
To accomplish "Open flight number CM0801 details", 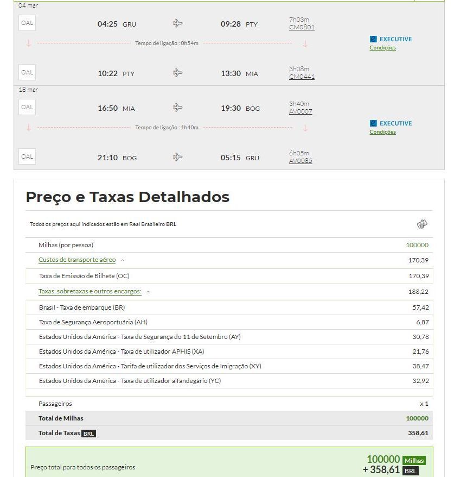I will pyautogui.click(x=302, y=27).
